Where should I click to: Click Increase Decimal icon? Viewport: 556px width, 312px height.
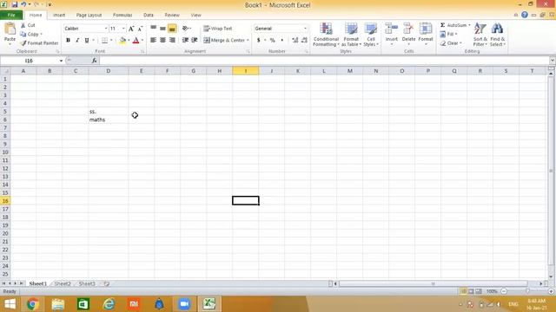[x=295, y=41]
